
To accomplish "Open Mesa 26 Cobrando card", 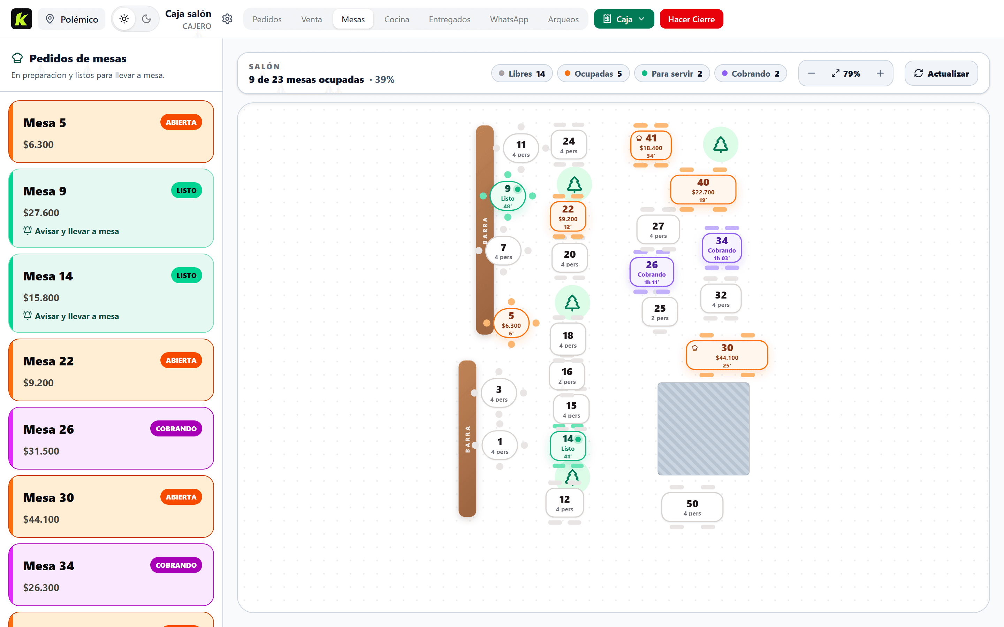I will tap(111, 438).
